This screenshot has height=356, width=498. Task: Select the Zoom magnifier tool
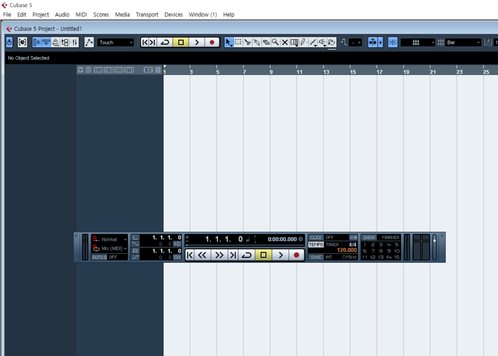coord(275,42)
